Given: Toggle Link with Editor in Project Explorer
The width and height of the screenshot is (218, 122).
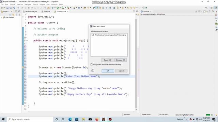Looking at the screenshot, I should [13, 15].
